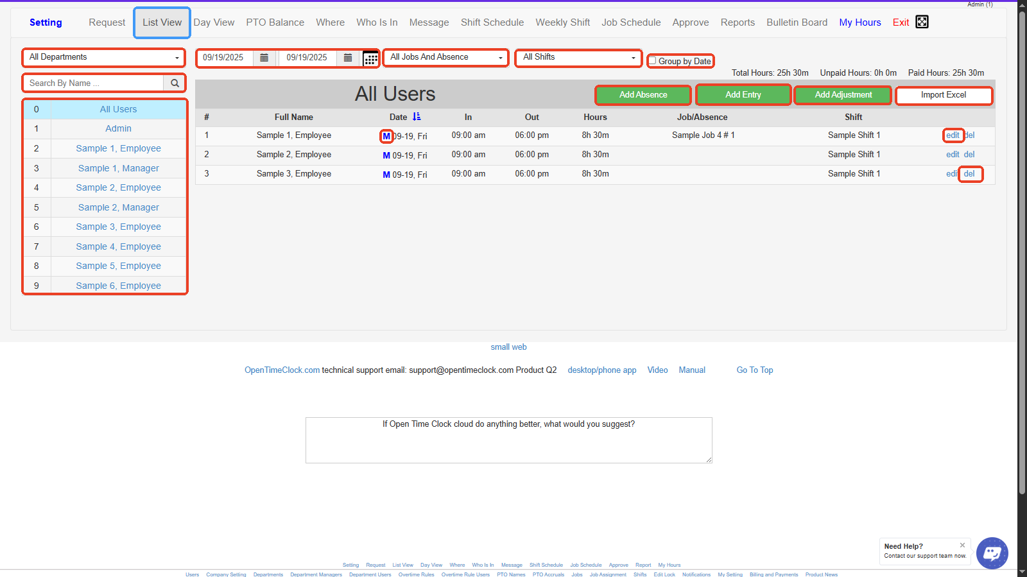Click the M marker for Sample 1 entry
1027x577 pixels.
(386, 136)
